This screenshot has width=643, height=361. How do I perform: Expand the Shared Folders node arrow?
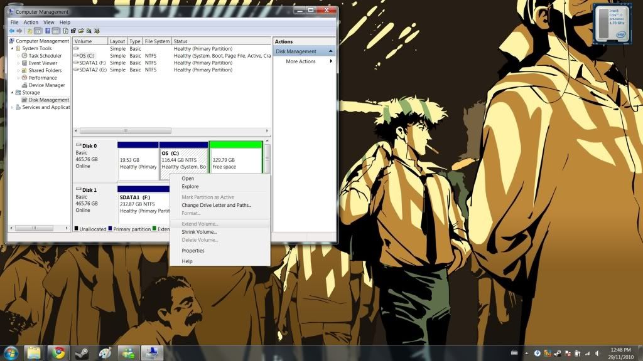point(18,70)
